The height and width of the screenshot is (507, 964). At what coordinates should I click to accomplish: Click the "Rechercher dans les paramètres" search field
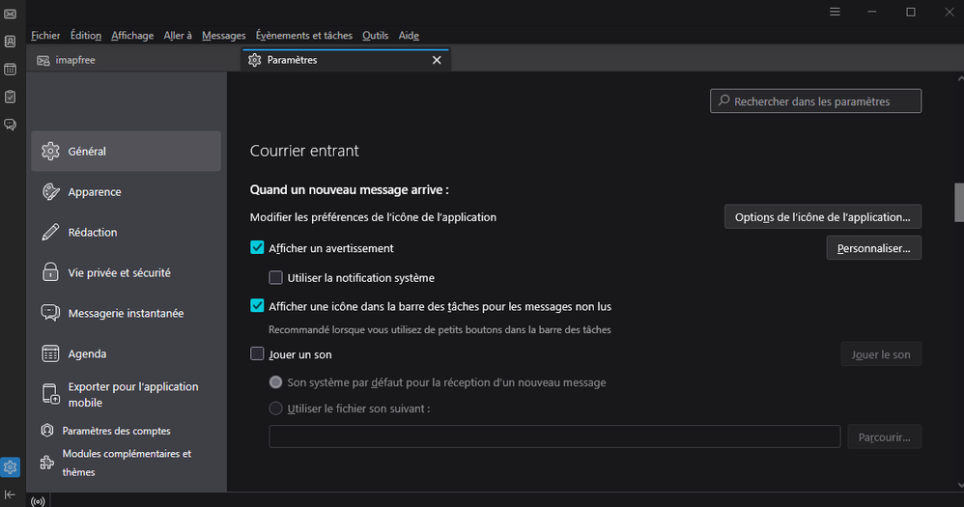(816, 101)
